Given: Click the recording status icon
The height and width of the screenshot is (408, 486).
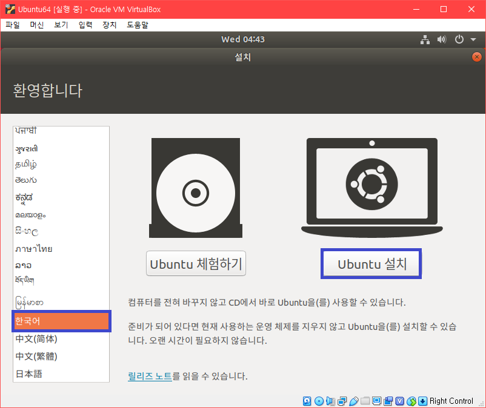Looking at the screenshot, I should pos(388,401).
